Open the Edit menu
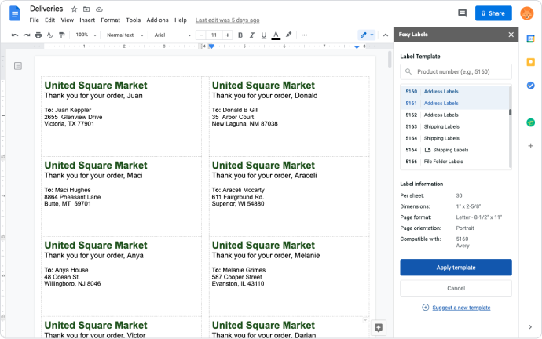The image size is (542, 339). click(49, 20)
